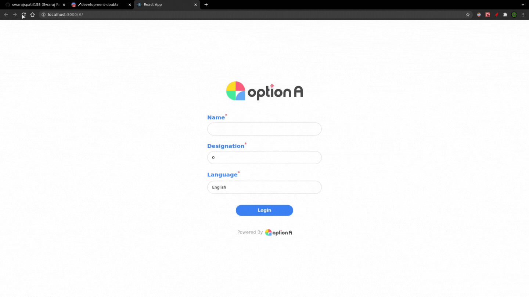Expand the tab search chevron
Screen dimensions: 529x297
pos(523,5)
